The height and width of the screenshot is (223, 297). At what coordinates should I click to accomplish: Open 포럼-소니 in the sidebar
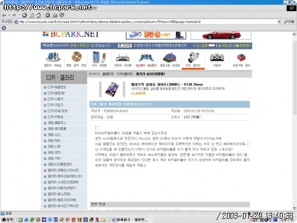pyautogui.click(x=54, y=135)
